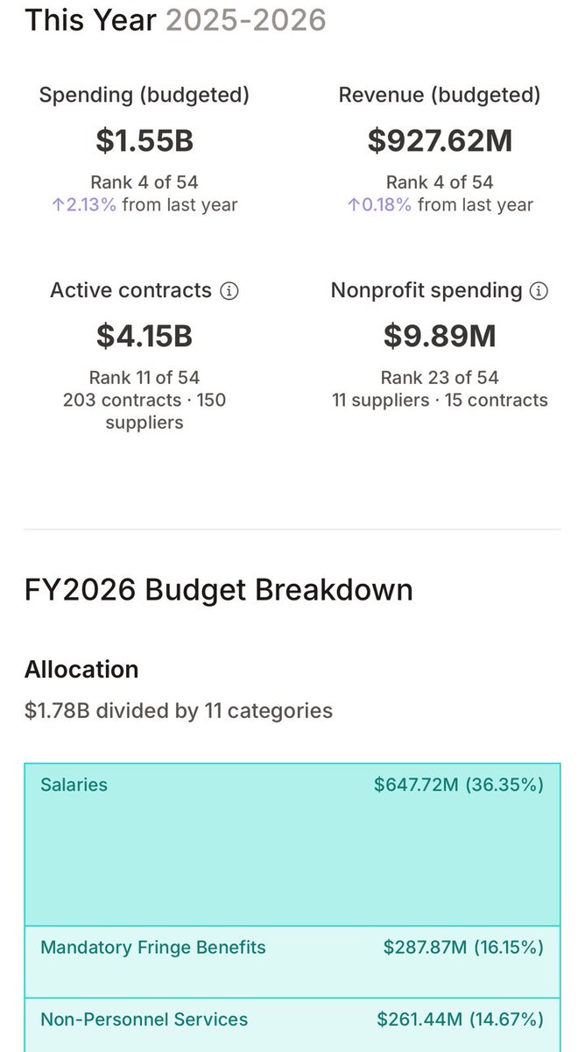Tap the Nonprofit spending info icon
This screenshot has width=585, height=1052.
[539, 291]
